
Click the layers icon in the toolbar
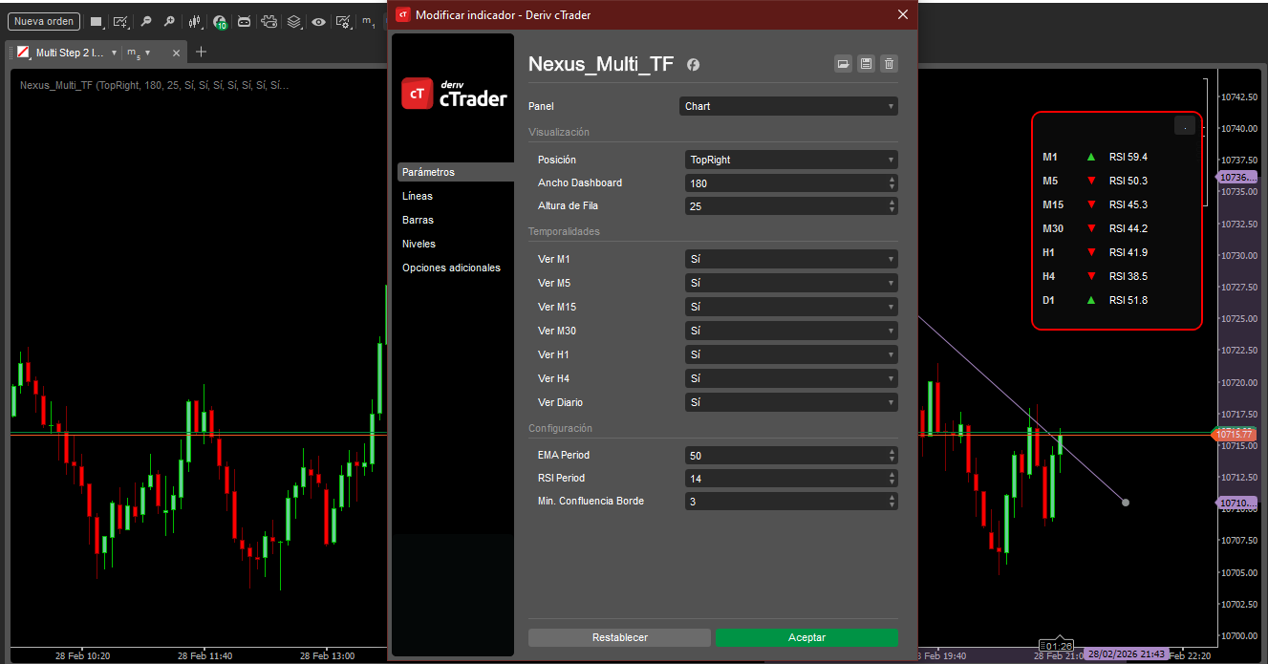pos(293,21)
